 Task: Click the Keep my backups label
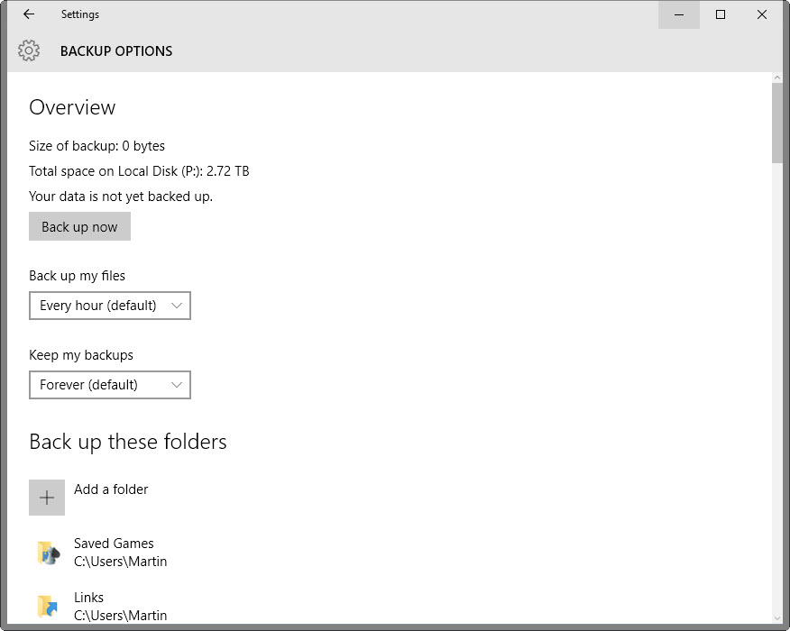[81, 355]
